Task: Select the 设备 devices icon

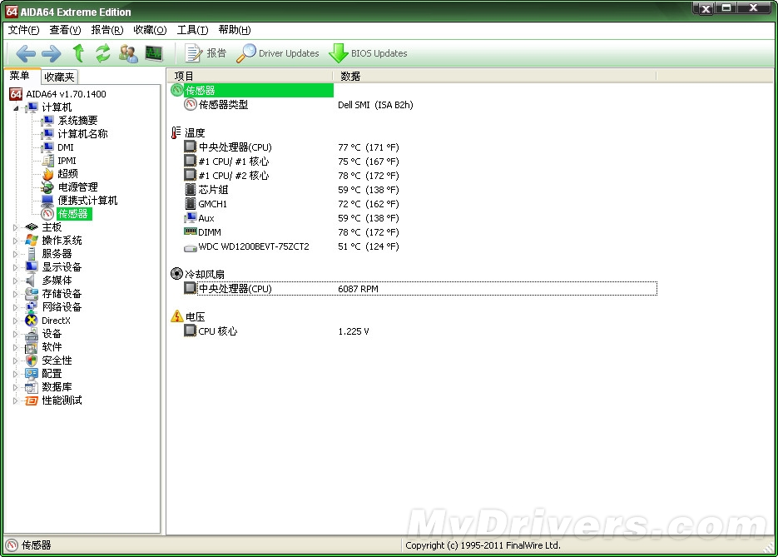Action: (32, 334)
